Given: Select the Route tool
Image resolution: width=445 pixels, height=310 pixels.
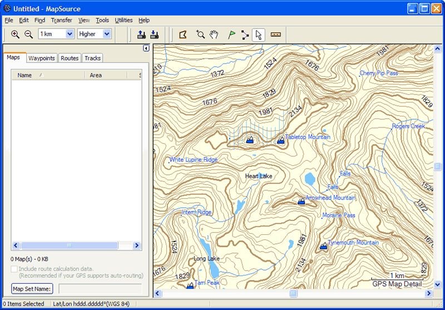Looking at the screenshot, I should 245,35.
